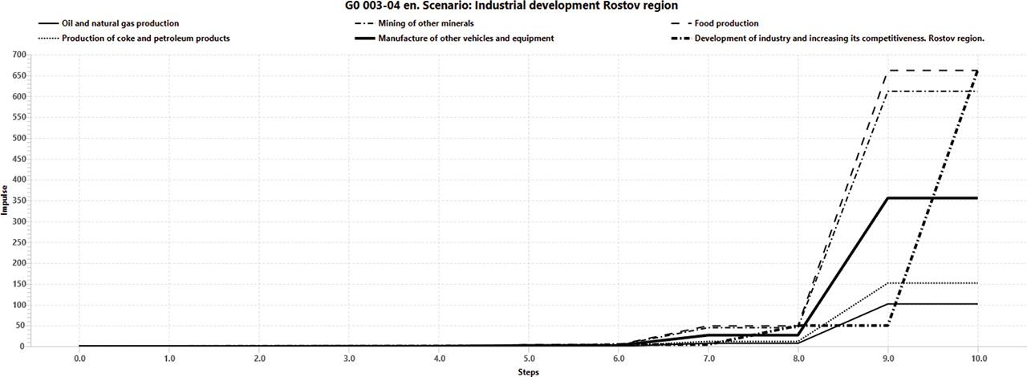Click 'Development of industry' Rostov region legend label

[839, 39]
